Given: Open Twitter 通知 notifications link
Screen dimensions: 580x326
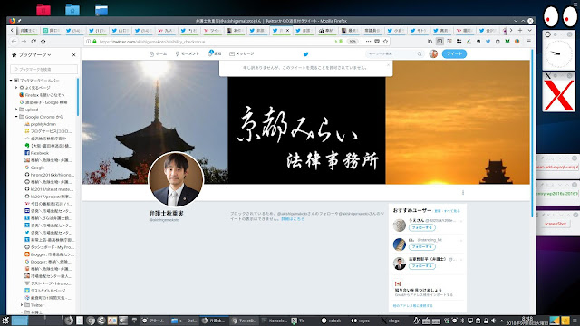Looking at the screenshot, I should pyautogui.click(x=215, y=54).
